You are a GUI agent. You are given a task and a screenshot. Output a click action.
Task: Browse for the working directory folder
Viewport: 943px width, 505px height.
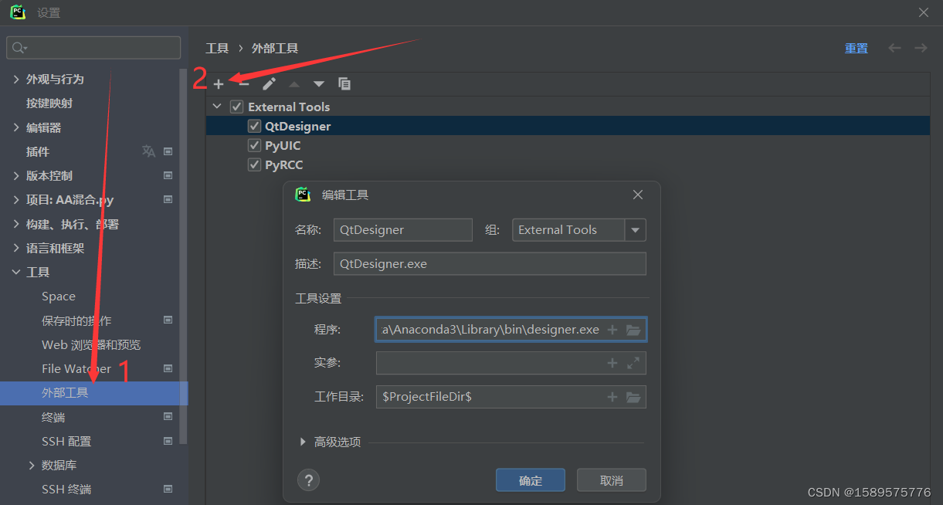[x=633, y=397]
